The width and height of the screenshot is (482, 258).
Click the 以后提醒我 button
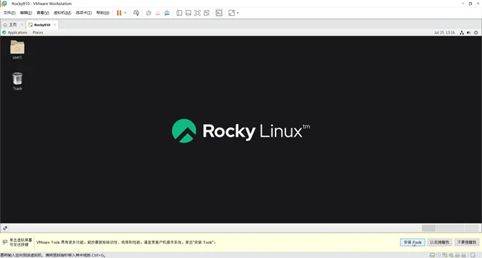click(x=440, y=242)
